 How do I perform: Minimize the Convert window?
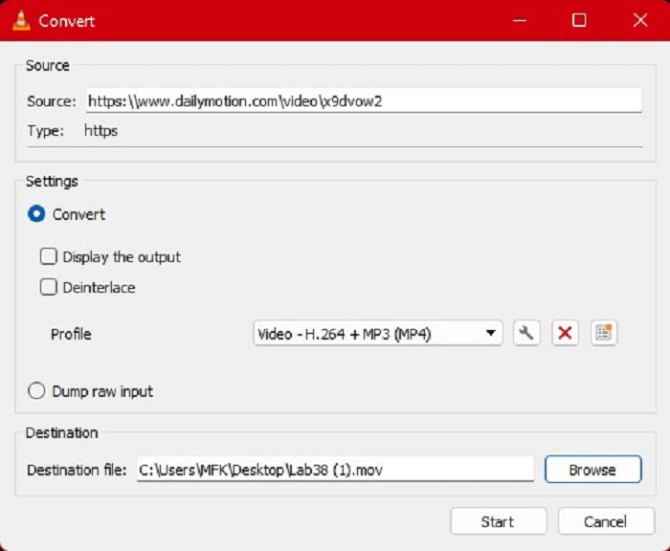520,20
